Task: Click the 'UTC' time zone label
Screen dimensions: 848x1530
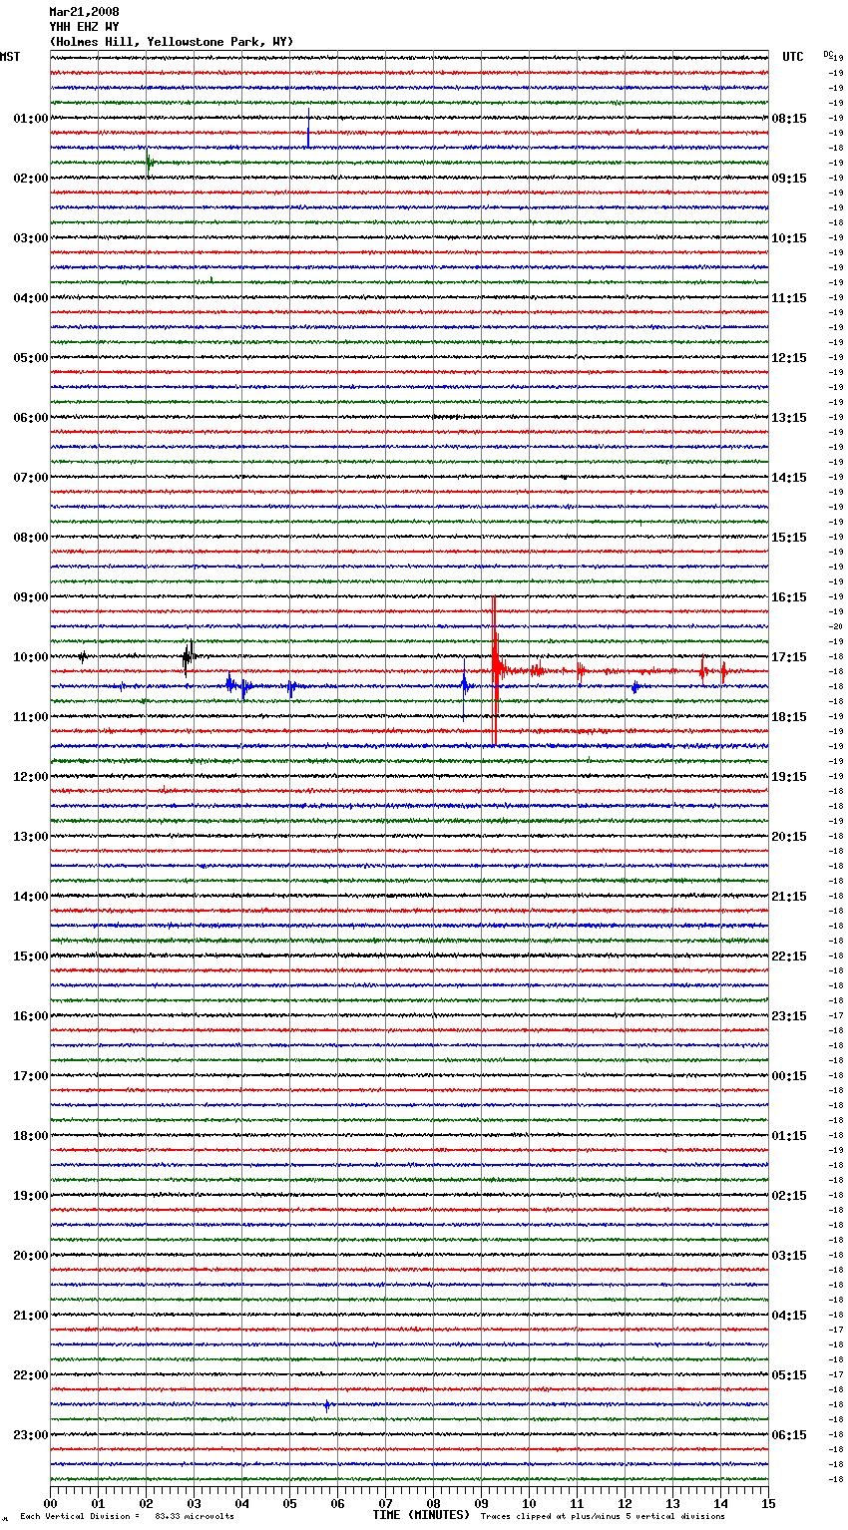Action: tap(793, 57)
